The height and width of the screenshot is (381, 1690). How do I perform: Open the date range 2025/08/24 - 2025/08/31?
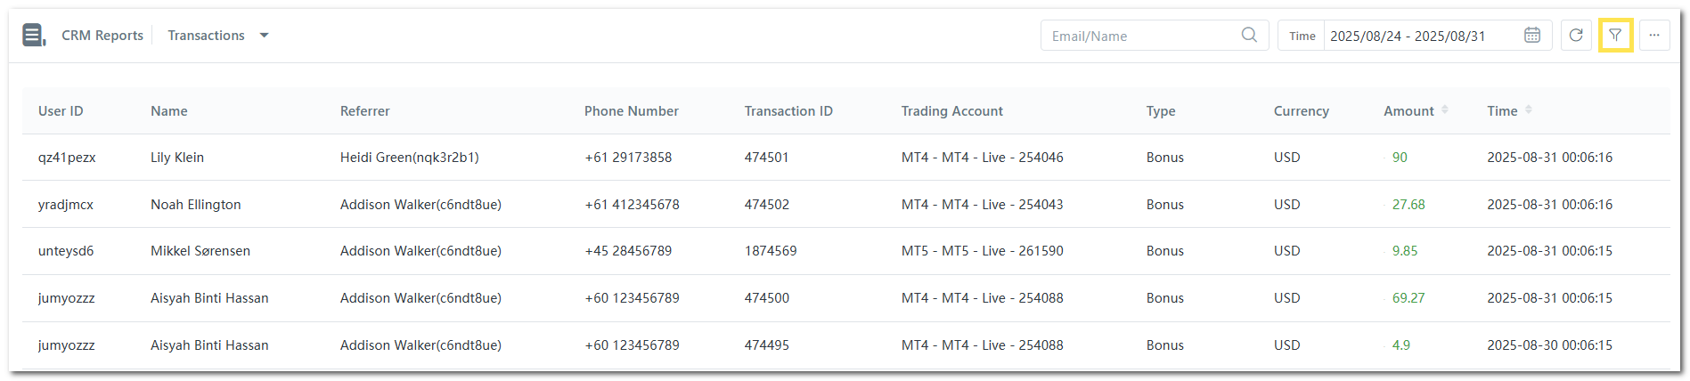(x=1408, y=36)
